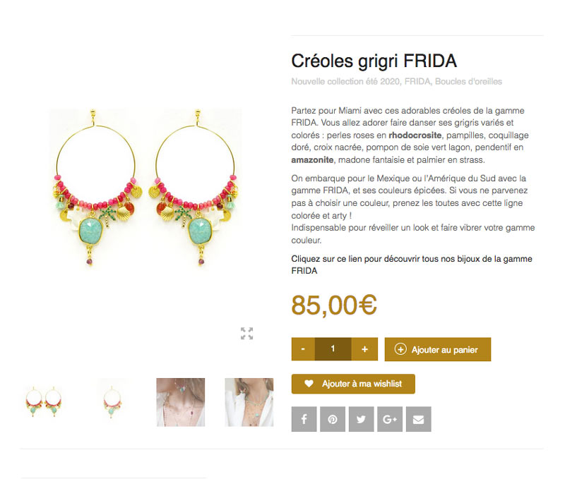
Task: Pin product on Pinterest
Action: click(x=332, y=419)
